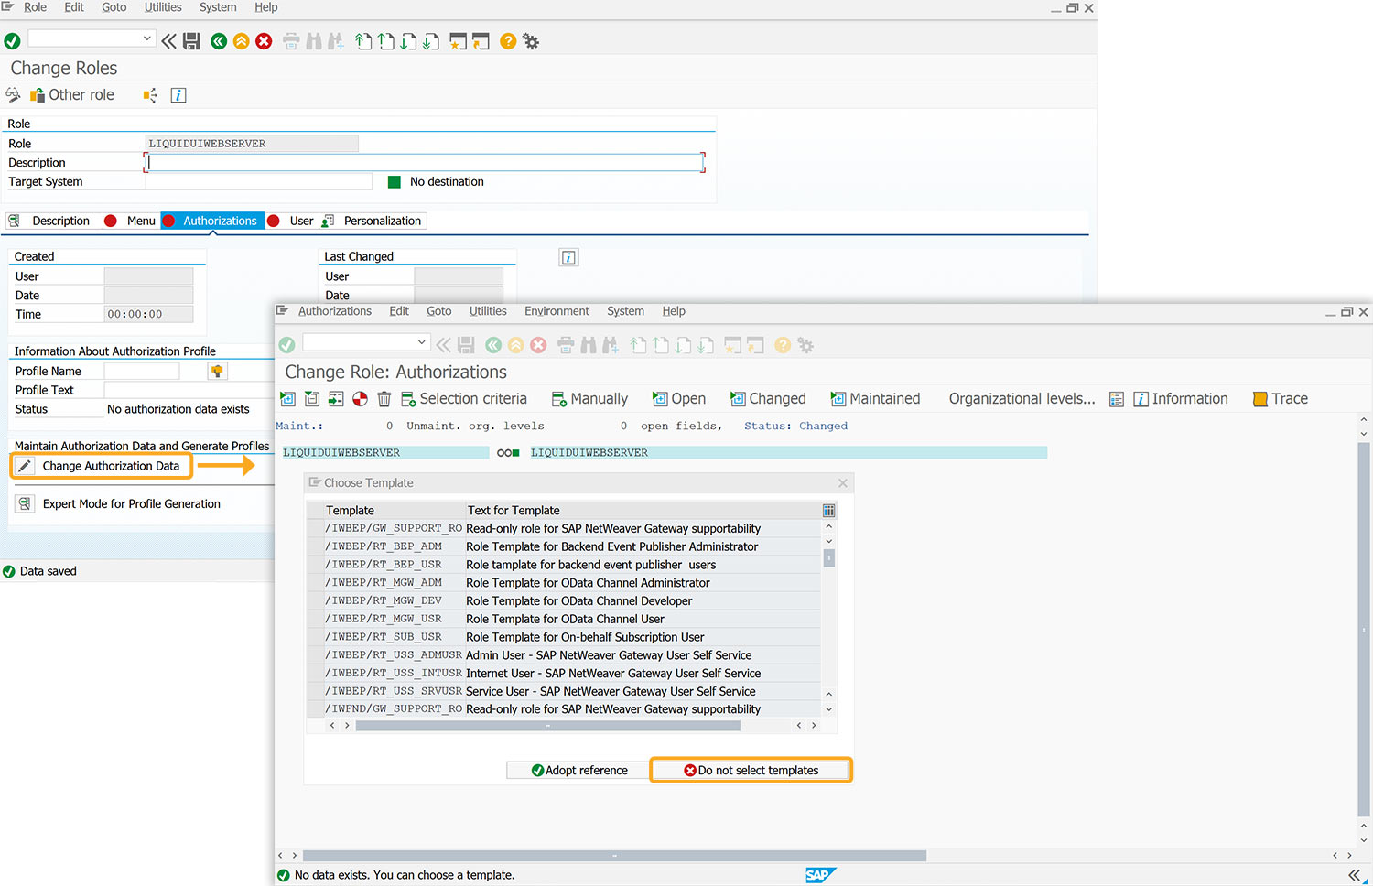The width and height of the screenshot is (1373, 886).
Task: Select the Authorizations tab
Action: click(212, 221)
